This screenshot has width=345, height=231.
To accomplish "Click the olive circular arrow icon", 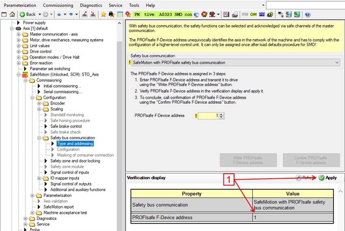I will (x=270, y=15).
